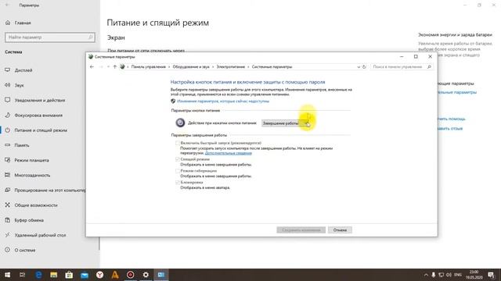Click the Settings search box

pos(50,37)
